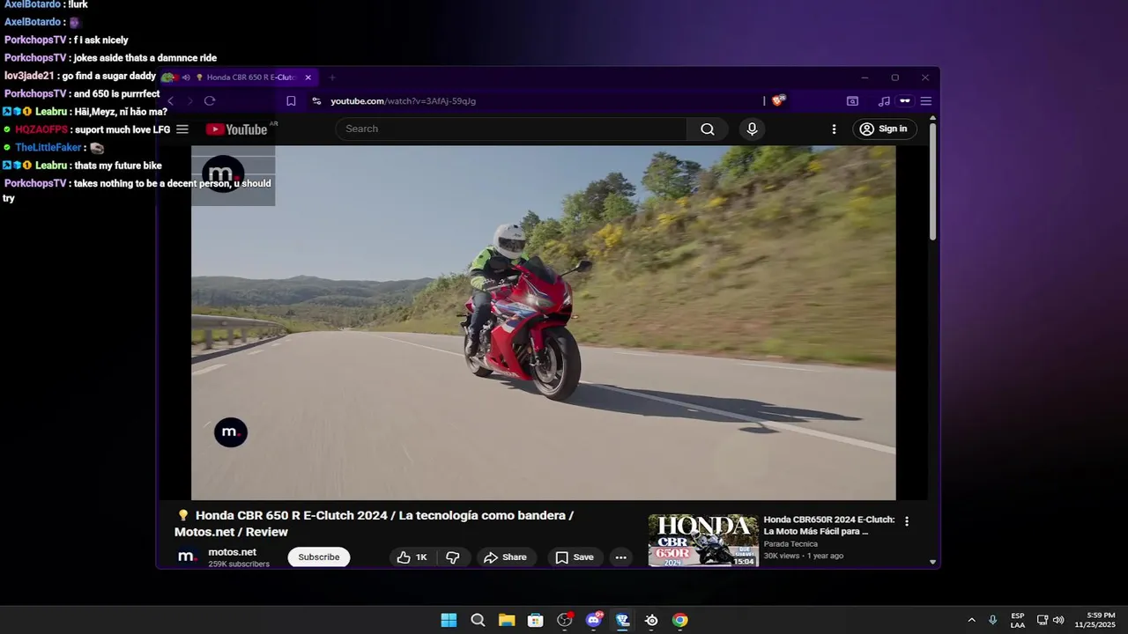Open the Parada Tecnica channel link
This screenshot has width=1128, height=634.
(790, 544)
